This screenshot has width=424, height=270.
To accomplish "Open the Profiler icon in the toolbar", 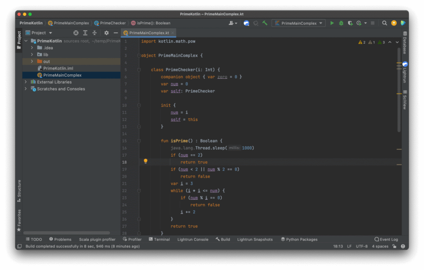I will [358, 23].
